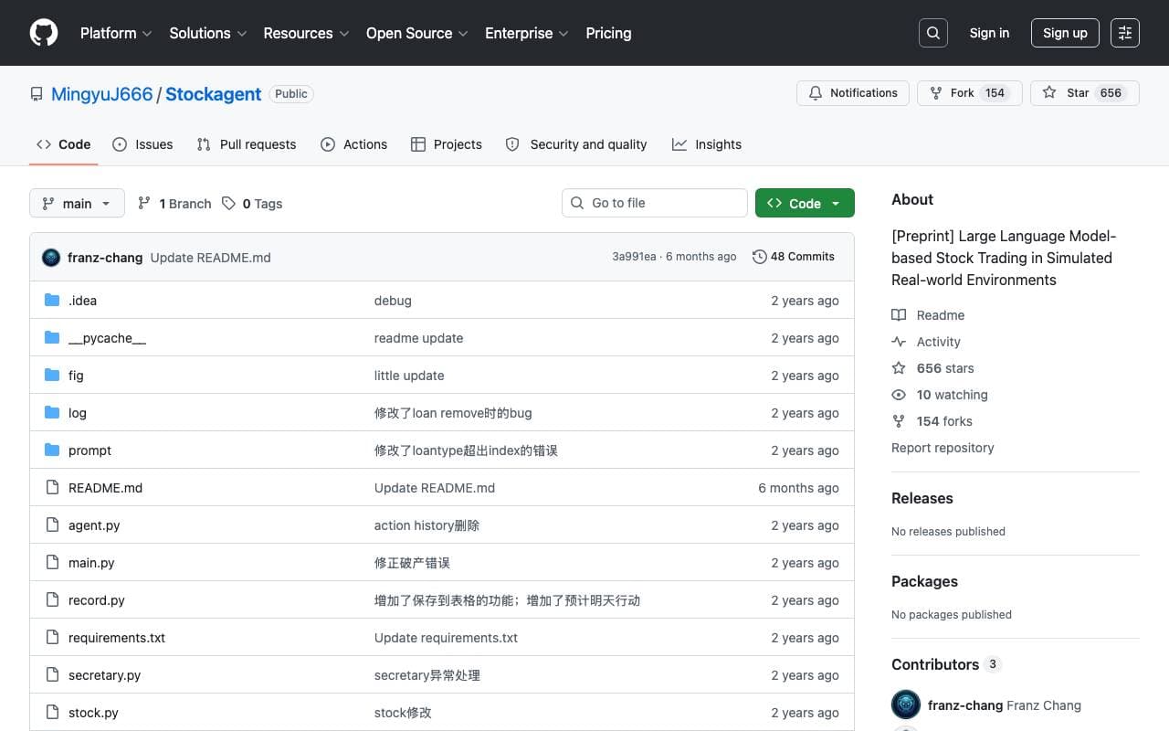The height and width of the screenshot is (731, 1169).
Task: Open appearance settings icon button
Action: tap(1125, 33)
